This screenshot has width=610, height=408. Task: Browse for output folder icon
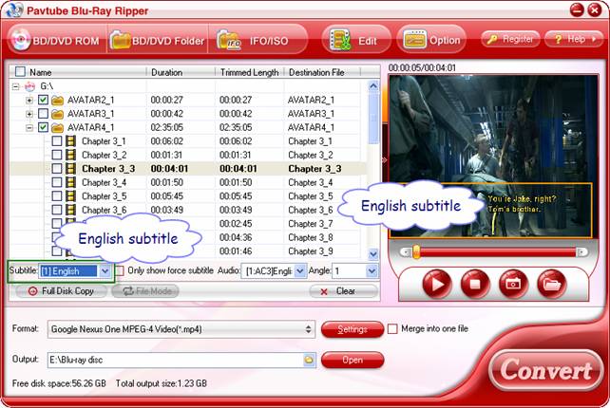(309, 360)
